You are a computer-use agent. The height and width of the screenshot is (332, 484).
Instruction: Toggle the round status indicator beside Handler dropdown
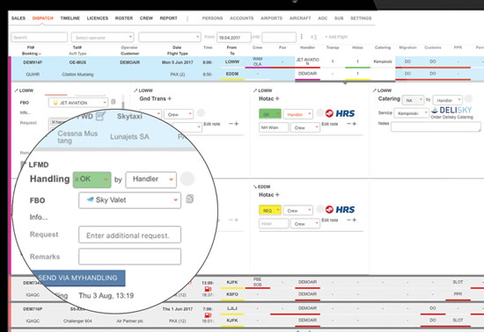pyautogui.click(x=187, y=179)
